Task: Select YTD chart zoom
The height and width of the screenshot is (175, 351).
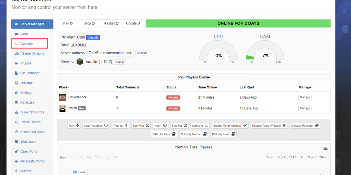Action: (x=98, y=157)
